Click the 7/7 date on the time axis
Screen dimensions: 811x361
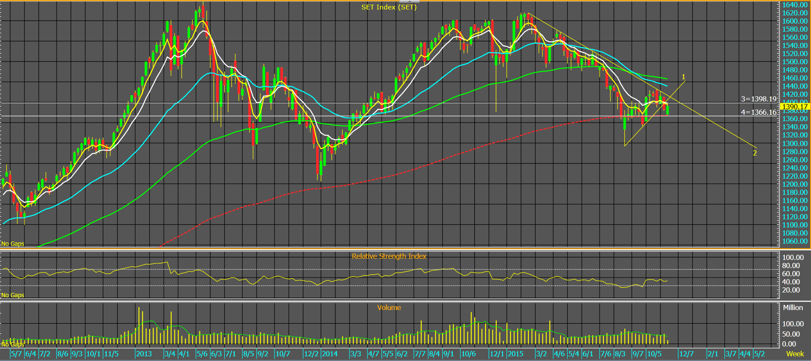tap(420, 354)
